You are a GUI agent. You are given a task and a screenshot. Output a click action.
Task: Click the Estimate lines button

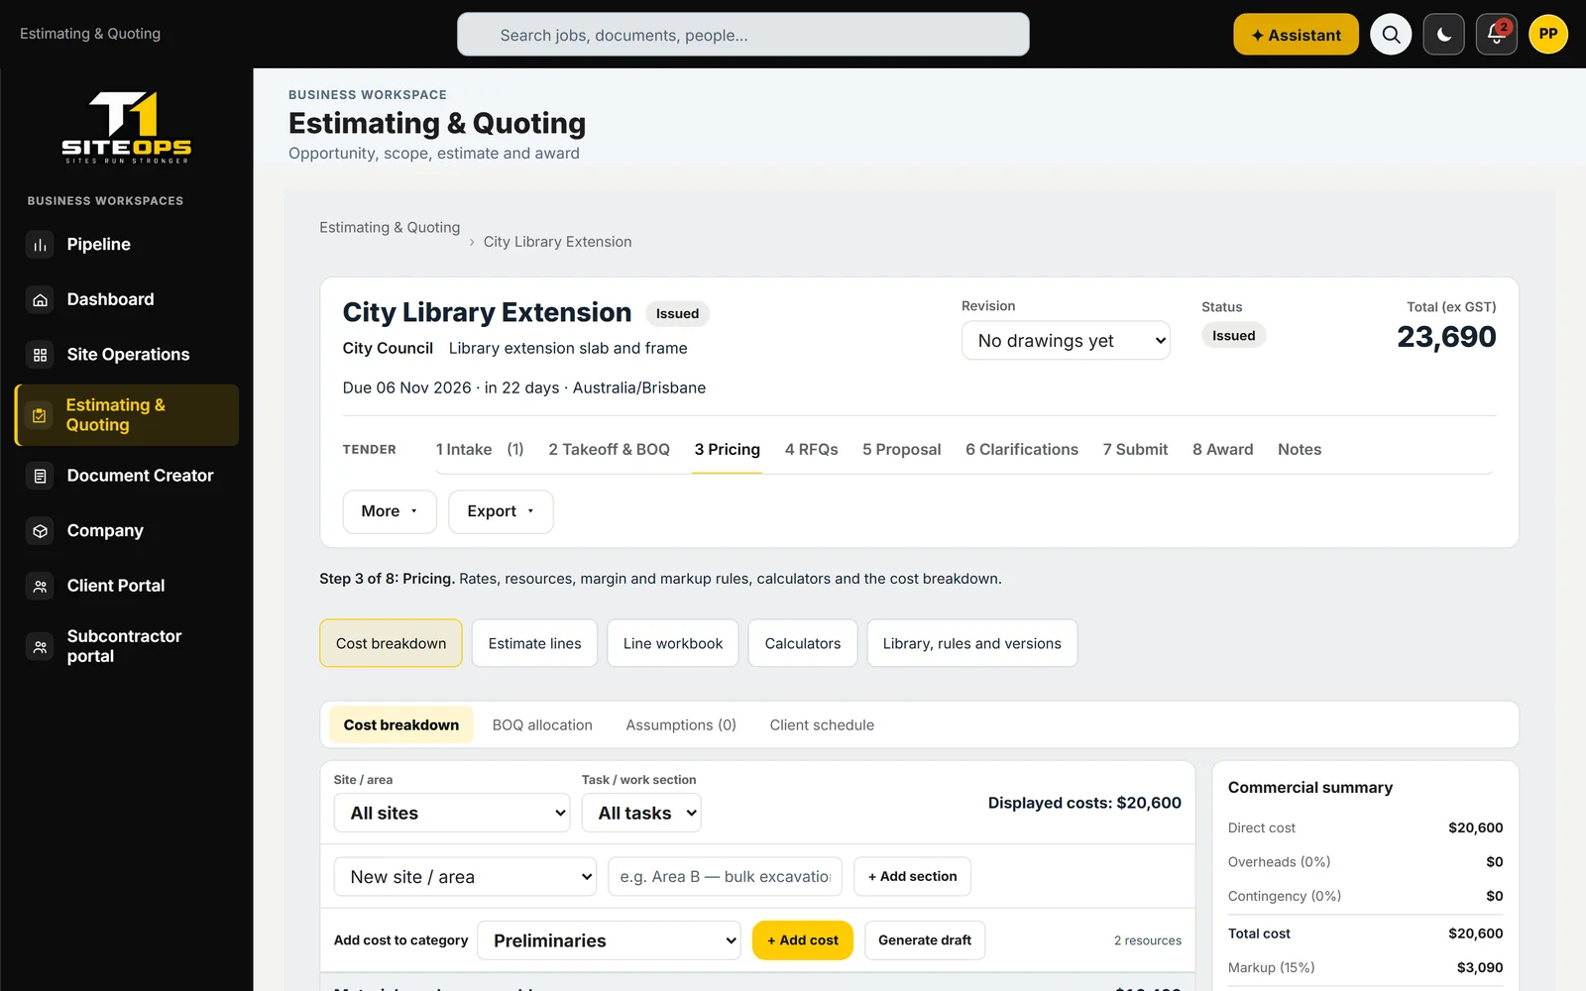point(534,643)
